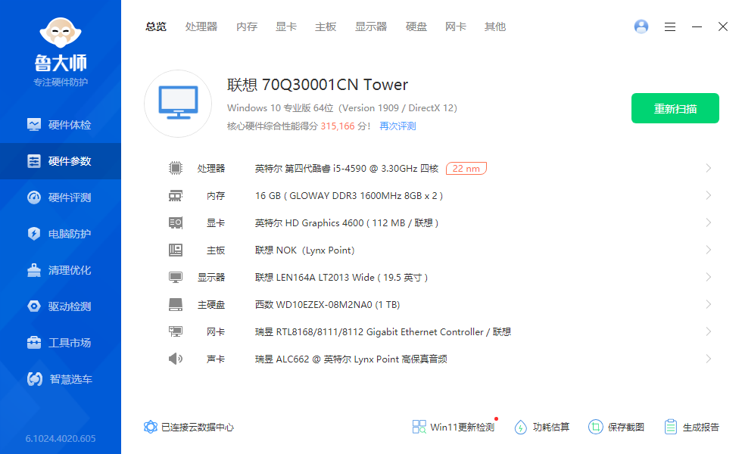Switch to the top 主板 tab
The width and height of the screenshot is (742, 454).
(326, 27)
